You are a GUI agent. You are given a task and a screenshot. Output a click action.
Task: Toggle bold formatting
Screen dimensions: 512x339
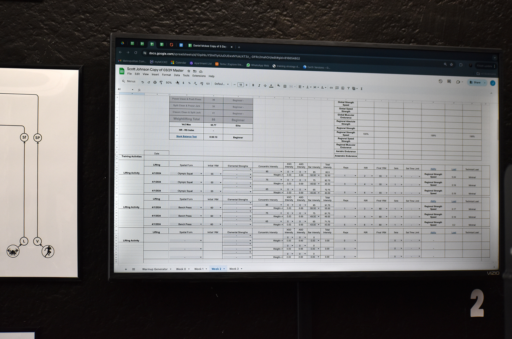tap(253, 85)
